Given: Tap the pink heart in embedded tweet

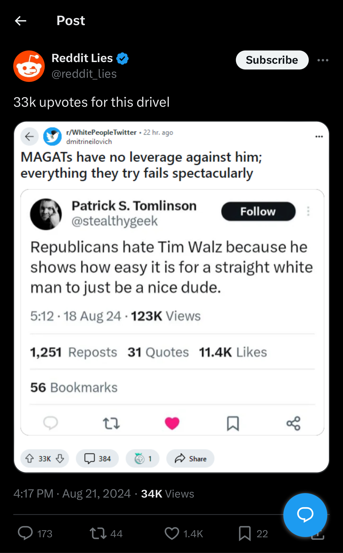Looking at the screenshot, I should click(172, 423).
